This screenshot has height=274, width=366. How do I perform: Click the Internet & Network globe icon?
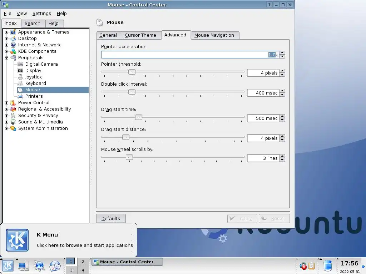coord(13,45)
